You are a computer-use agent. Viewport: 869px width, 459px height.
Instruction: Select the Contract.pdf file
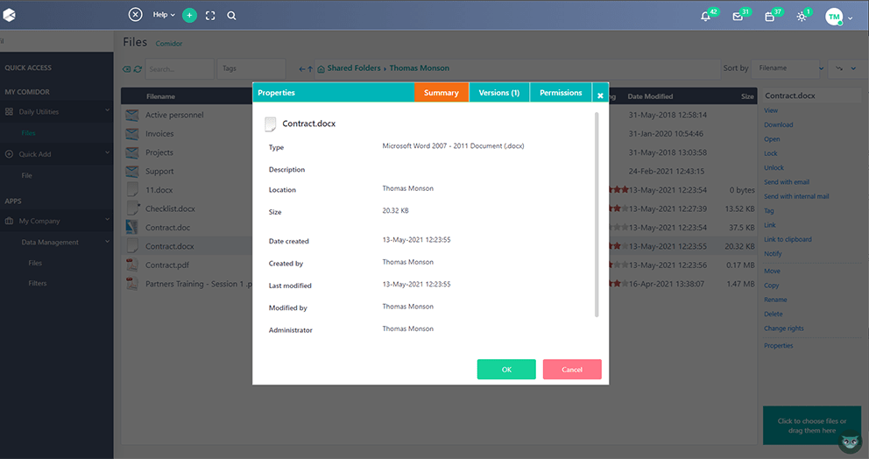click(166, 265)
